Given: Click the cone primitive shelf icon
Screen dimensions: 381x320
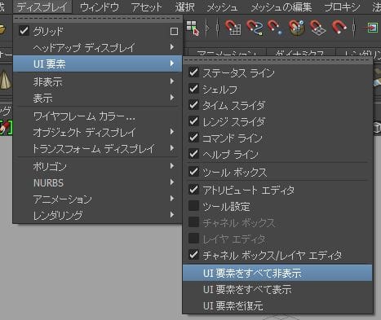Looking at the screenshot, I should tap(6, 79).
